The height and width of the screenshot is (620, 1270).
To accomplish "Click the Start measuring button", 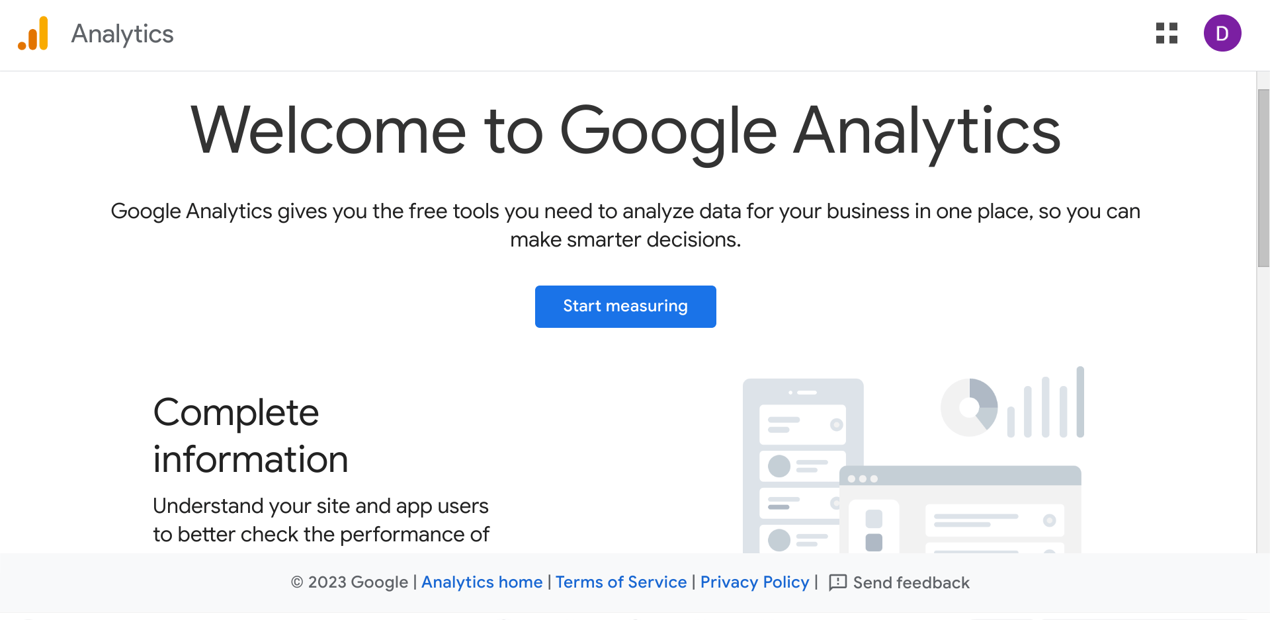I will tap(625, 306).
